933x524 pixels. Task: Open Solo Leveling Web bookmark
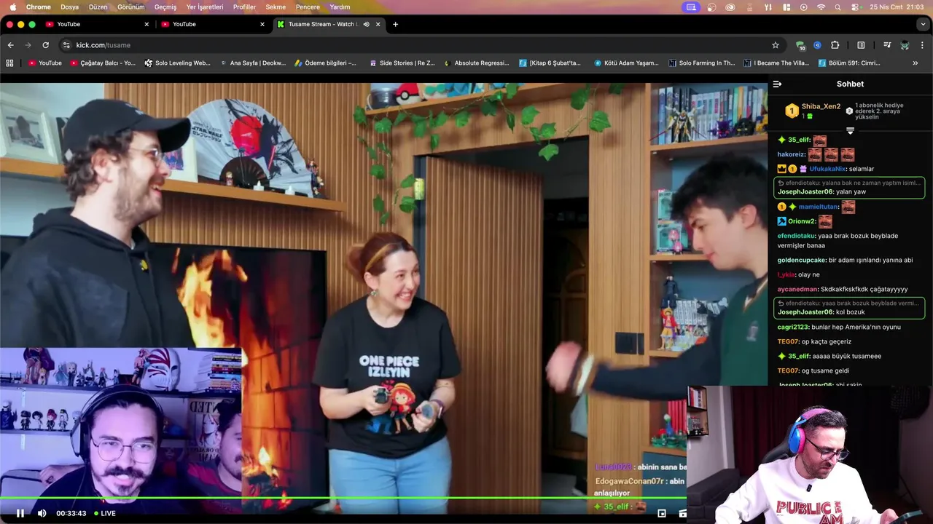click(177, 63)
